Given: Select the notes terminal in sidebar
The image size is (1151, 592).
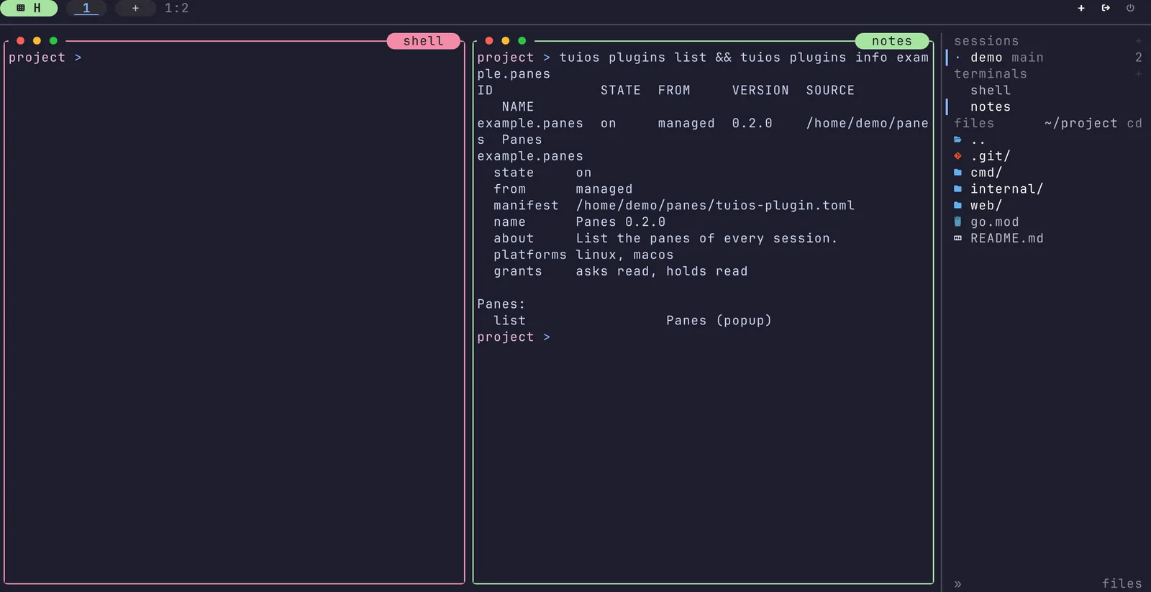Looking at the screenshot, I should coord(991,107).
